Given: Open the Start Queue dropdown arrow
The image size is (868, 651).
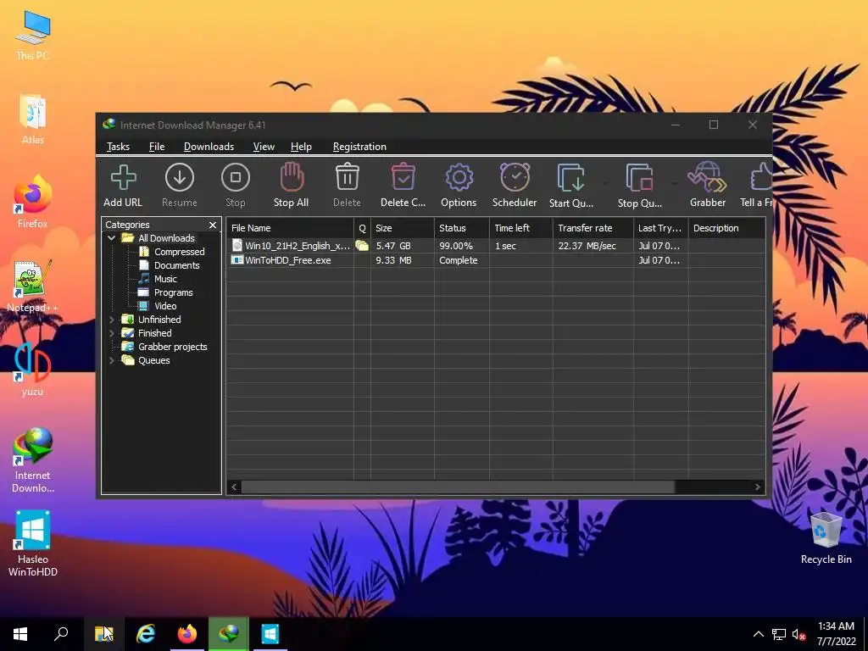Looking at the screenshot, I should (x=605, y=183).
